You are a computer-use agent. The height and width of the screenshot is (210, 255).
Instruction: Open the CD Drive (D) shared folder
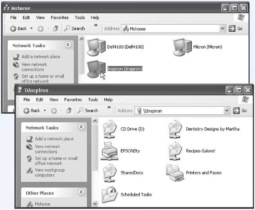pyautogui.click(x=110, y=129)
